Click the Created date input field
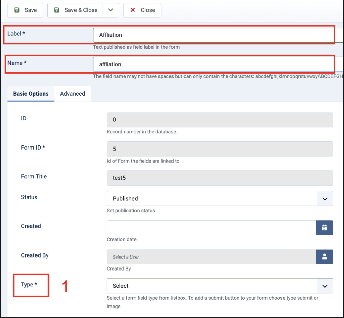This screenshot has height=318, width=344. tap(211, 228)
